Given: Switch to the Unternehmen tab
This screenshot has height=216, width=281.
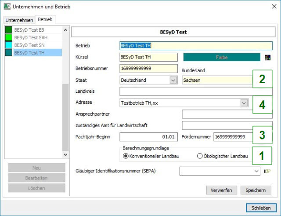Looking at the screenshot, I should [19, 20].
